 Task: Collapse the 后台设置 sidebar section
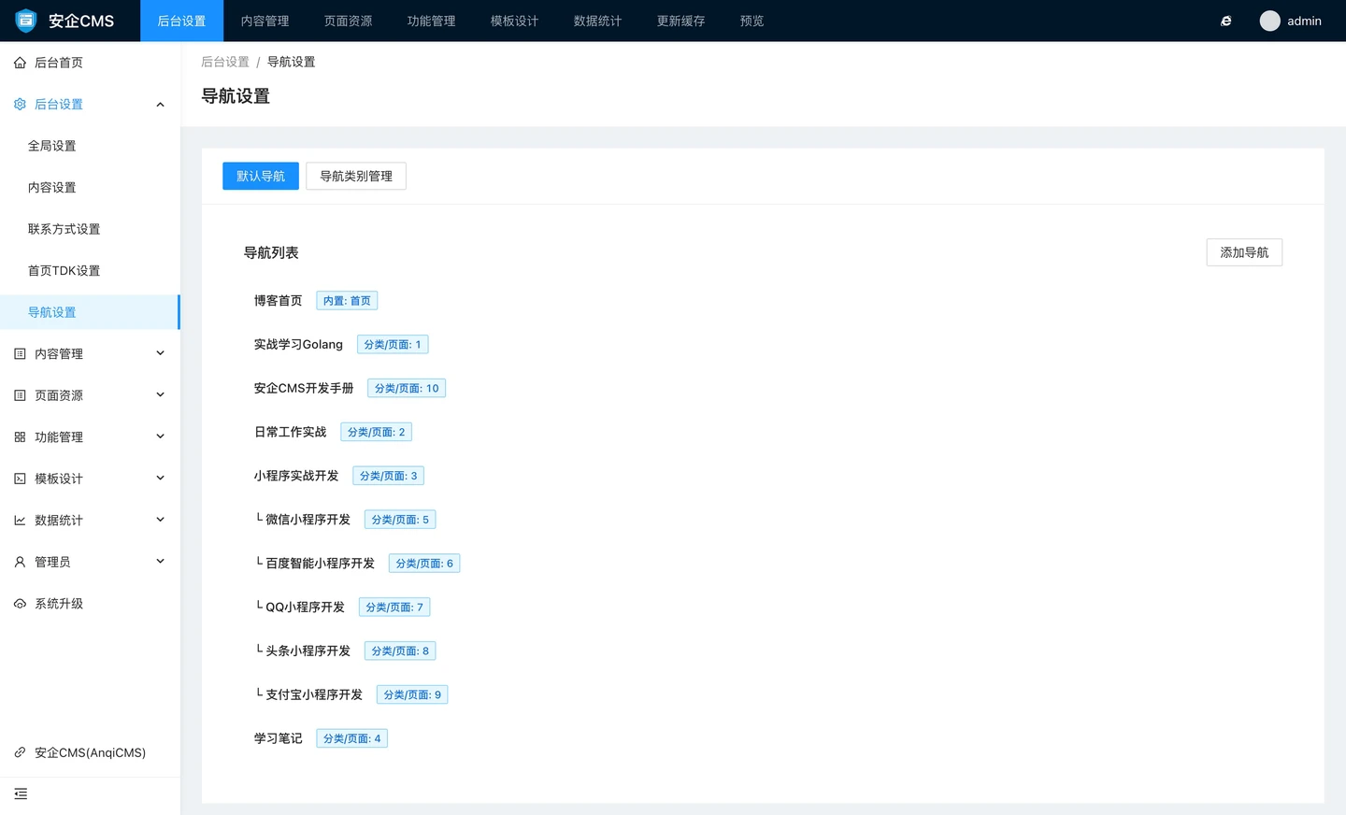pos(160,105)
